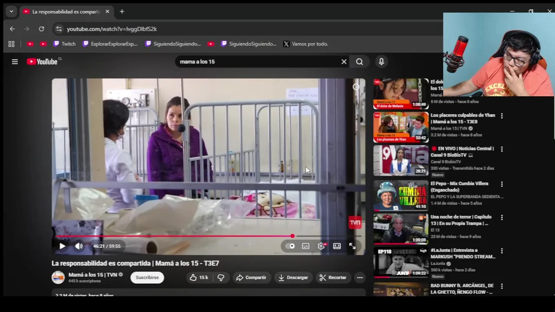Open options for El Pepo Mix Cumbia Villera
This screenshot has width=555, height=312.
pos(502,184)
